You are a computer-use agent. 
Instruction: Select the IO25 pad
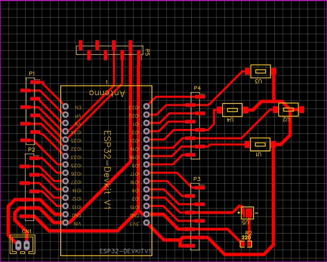pos(65,164)
